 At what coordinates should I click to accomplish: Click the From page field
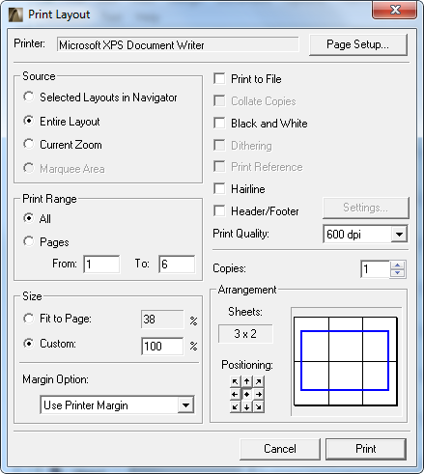pos(101,265)
